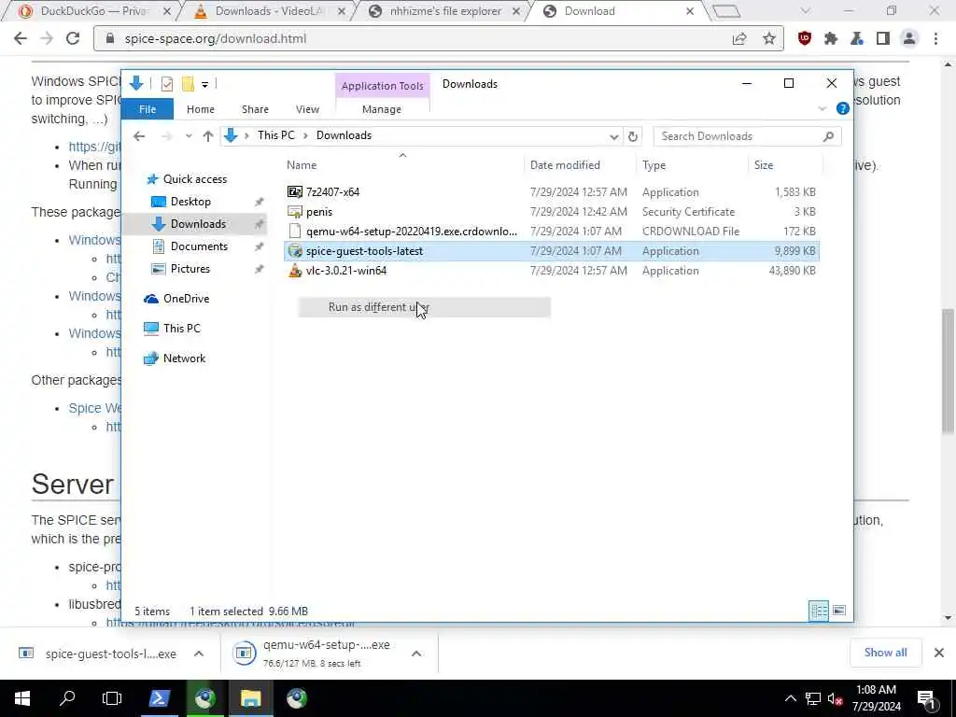Unpin Desktop from Quick access
Image resolution: width=956 pixels, height=717 pixels.
260,202
